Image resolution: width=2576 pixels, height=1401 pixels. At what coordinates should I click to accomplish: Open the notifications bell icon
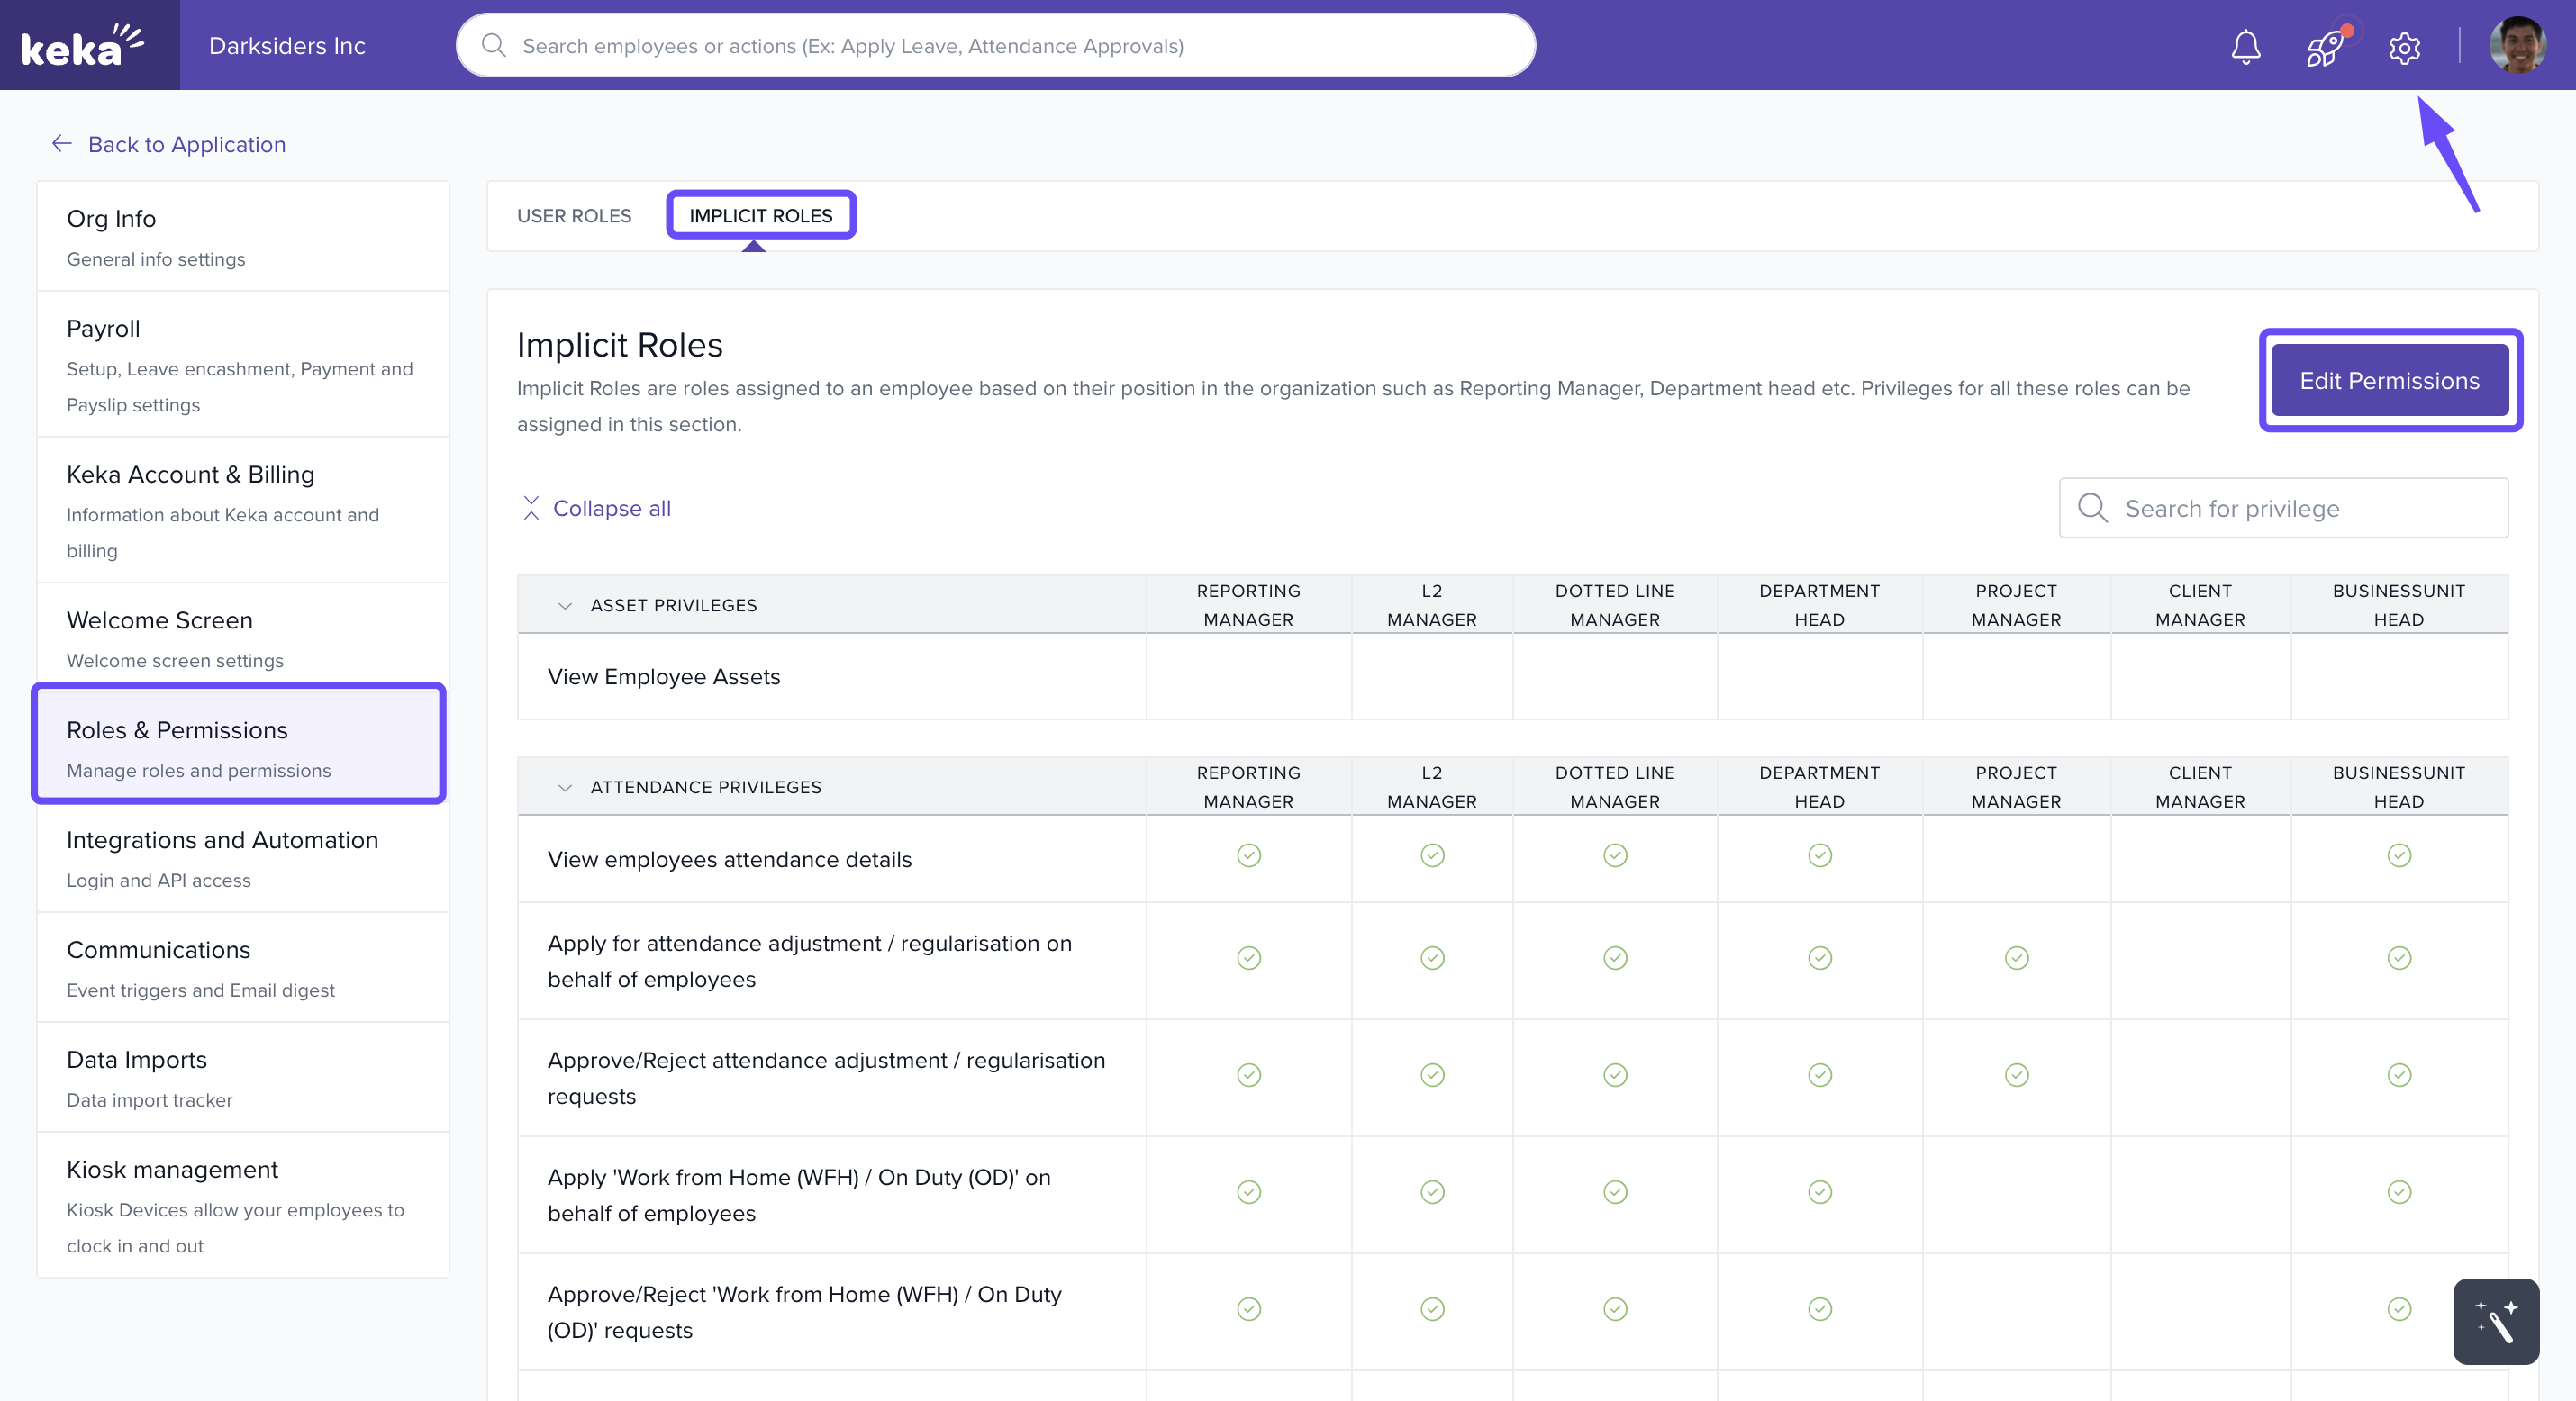point(2245,46)
